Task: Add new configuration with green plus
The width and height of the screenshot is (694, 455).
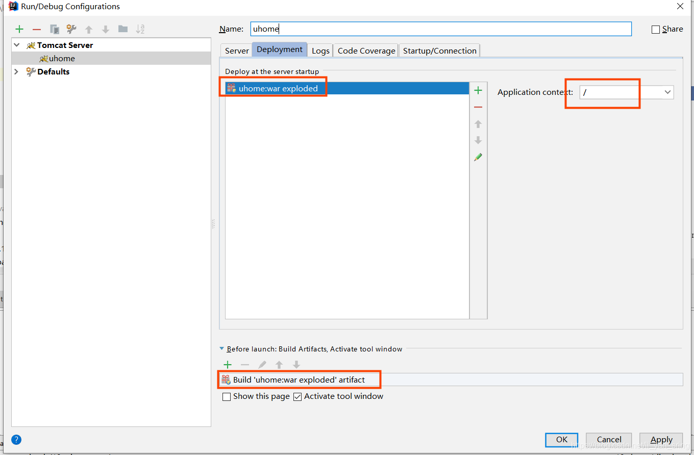Action: [x=19, y=29]
